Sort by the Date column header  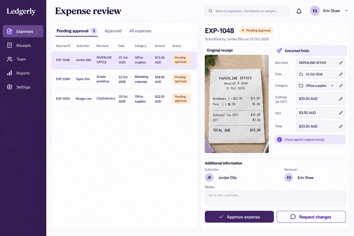pos(121,46)
